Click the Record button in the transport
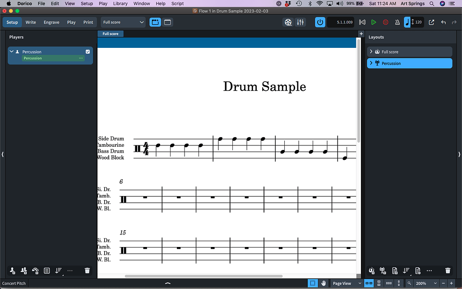The image size is (462, 289). point(385,22)
